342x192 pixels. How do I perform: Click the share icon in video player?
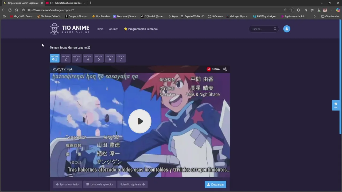[225, 69]
